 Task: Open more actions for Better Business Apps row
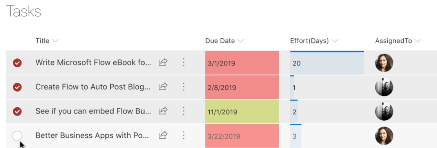click(184, 135)
